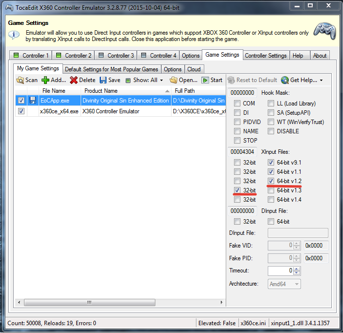Click the Open folder icon
This screenshot has width=343, height=333.
coord(173,80)
